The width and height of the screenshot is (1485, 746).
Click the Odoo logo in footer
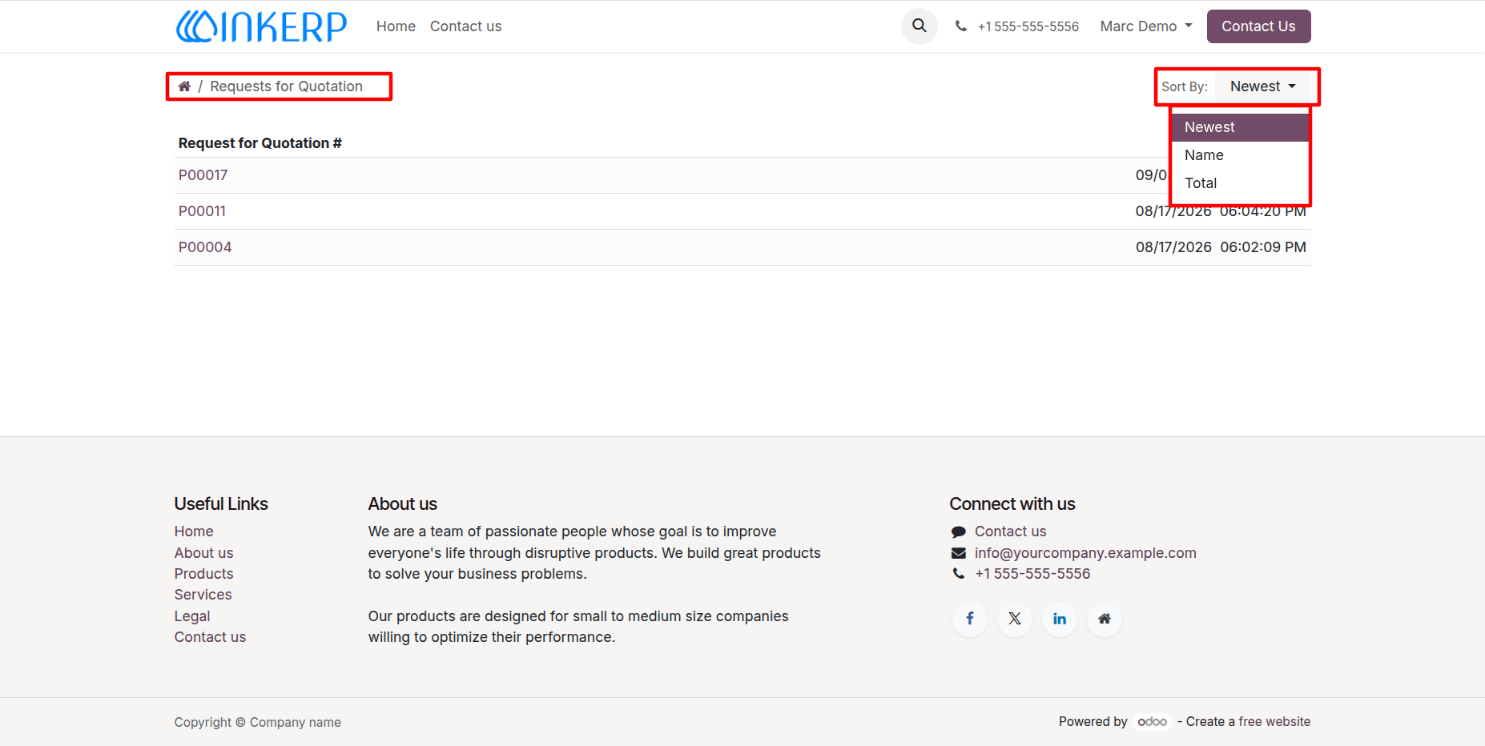click(x=1153, y=722)
